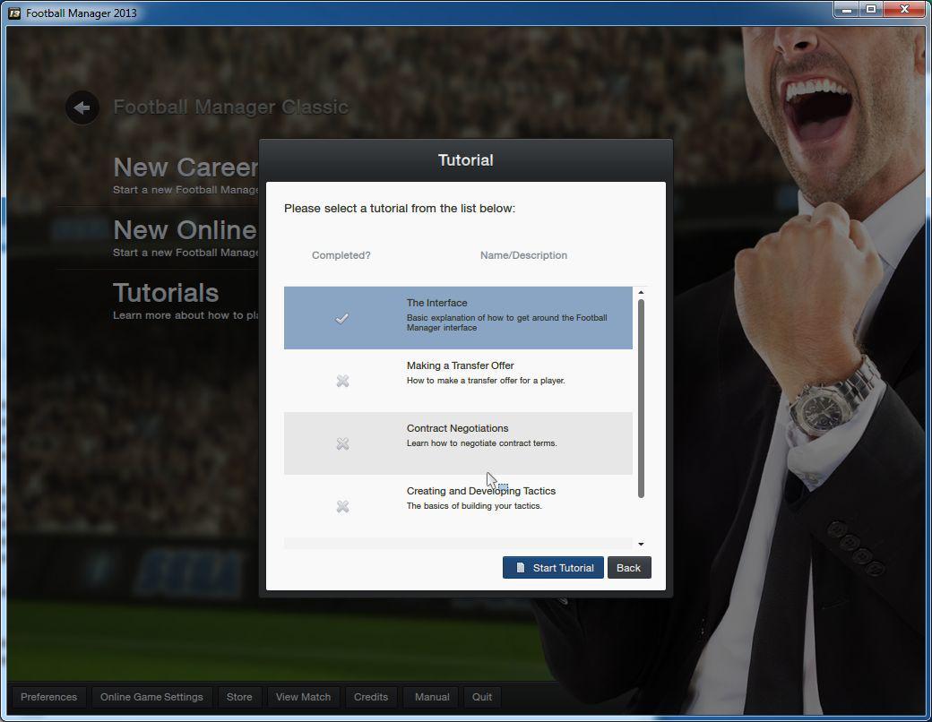Screen dimensions: 932x722
Task: Click the tutorial list scroll down arrow
Action: (x=641, y=544)
